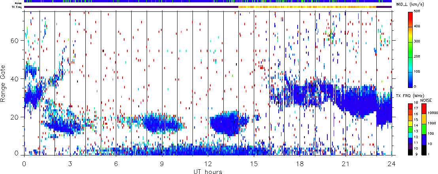This screenshot has height=174, width=438.
Task: Click the purple section of the TX Freq strip
Action: click(x=130, y=7)
